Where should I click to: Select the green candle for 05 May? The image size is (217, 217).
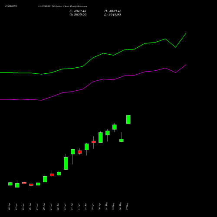click(x=115, y=127)
